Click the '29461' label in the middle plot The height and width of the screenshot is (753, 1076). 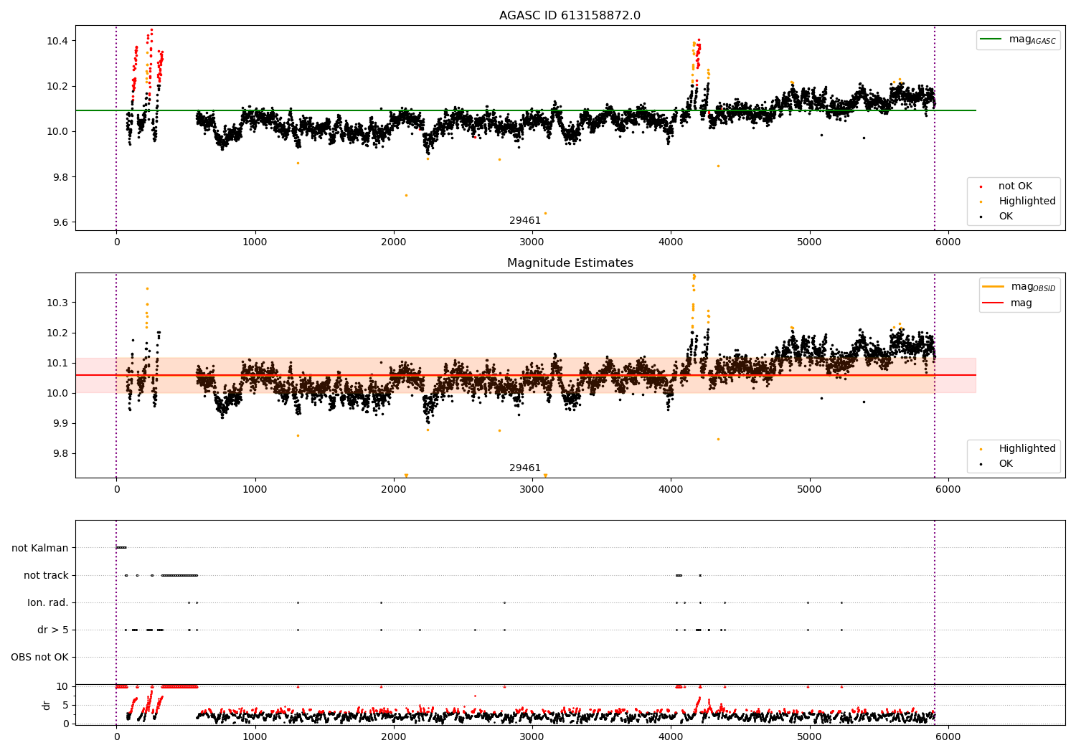point(525,468)
